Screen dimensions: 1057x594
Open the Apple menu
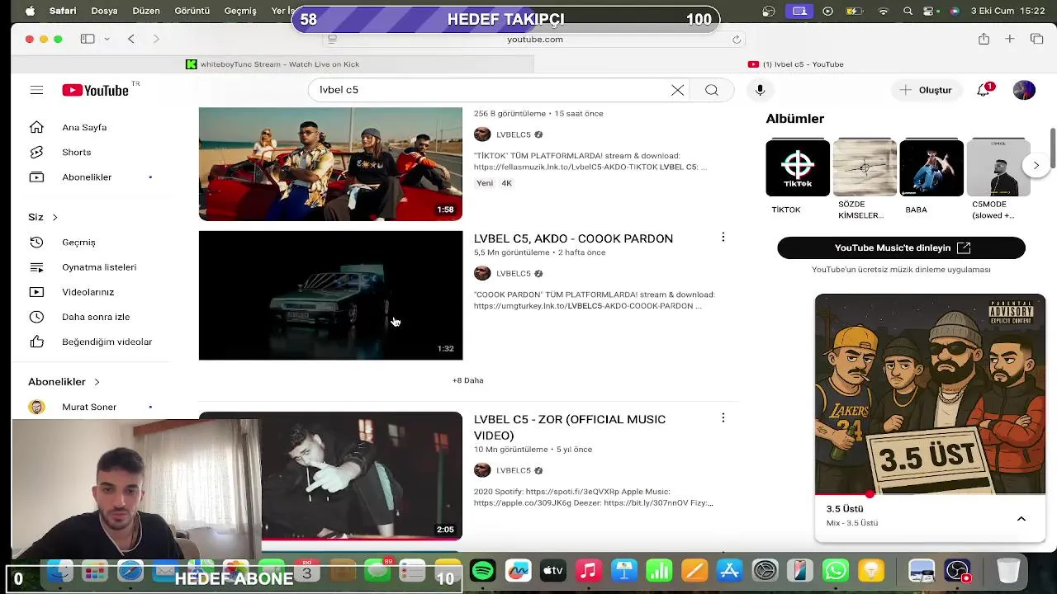(x=30, y=11)
